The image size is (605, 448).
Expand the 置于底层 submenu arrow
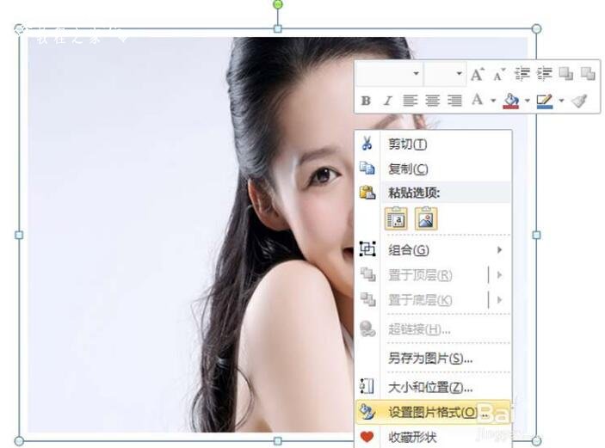coord(500,300)
